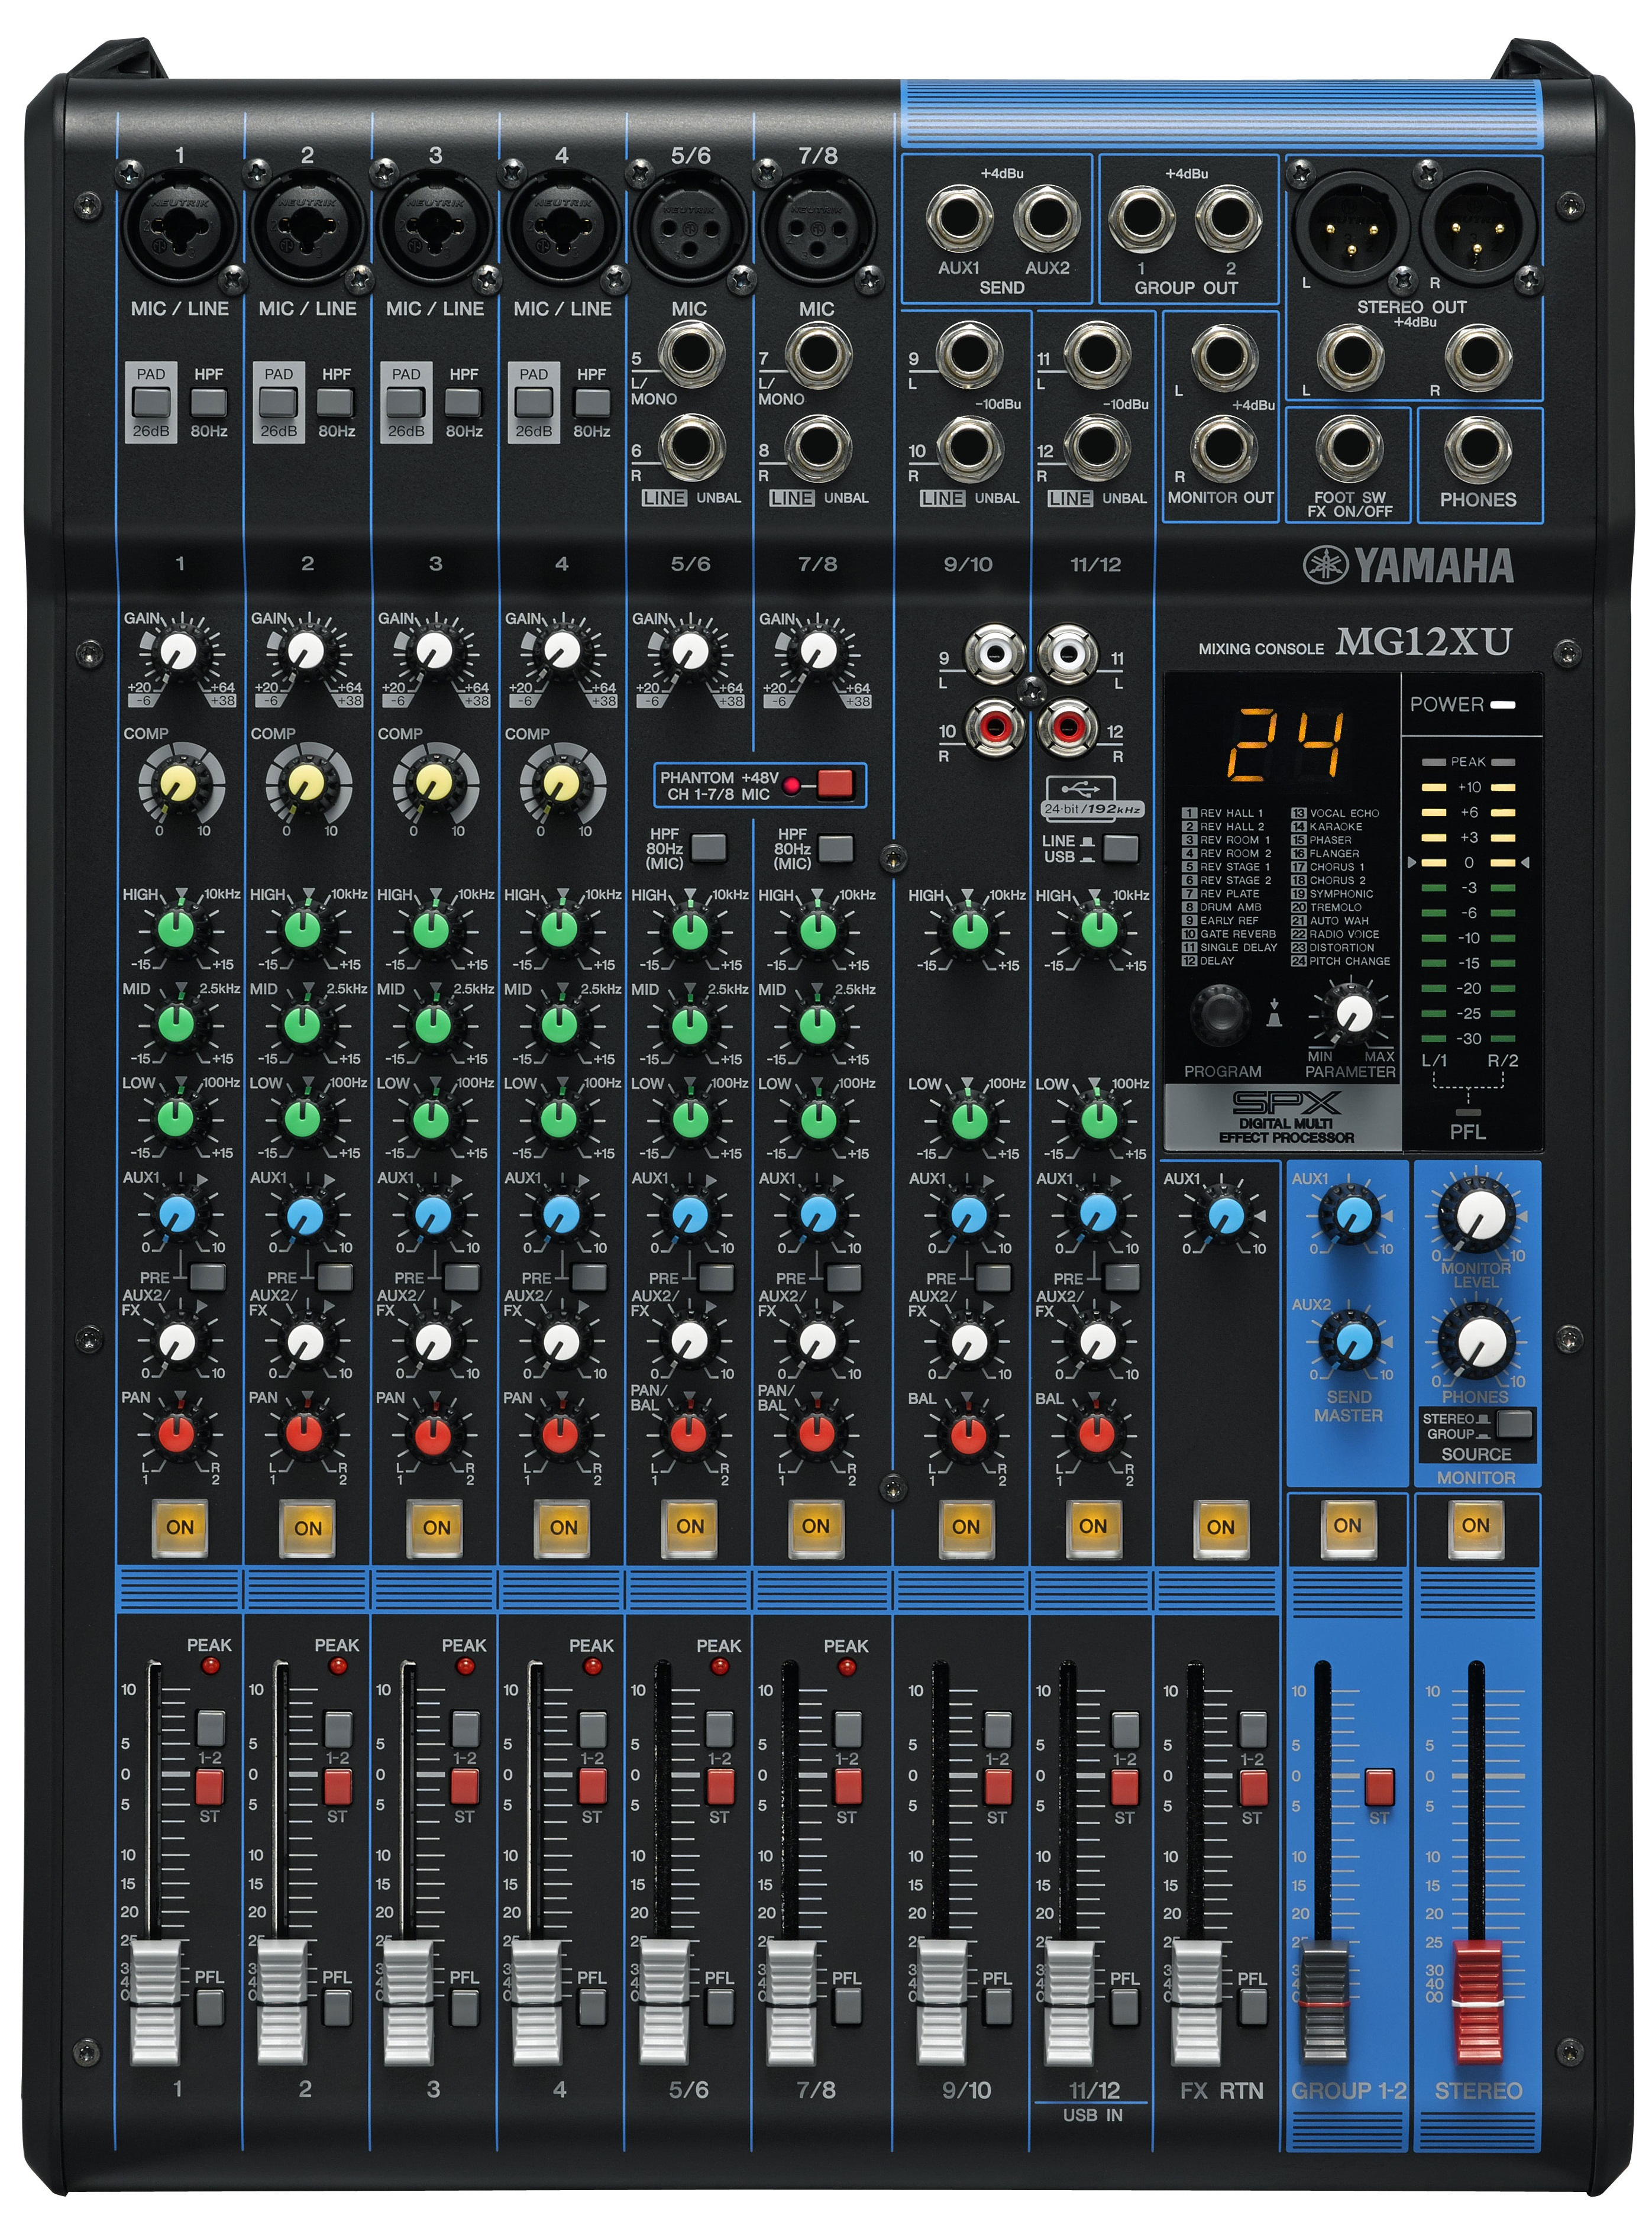
Task: Click the channel 2 COMP knob
Action: (x=305, y=783)
